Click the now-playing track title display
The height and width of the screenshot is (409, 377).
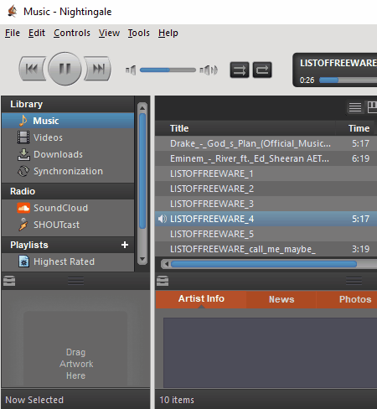338,63
